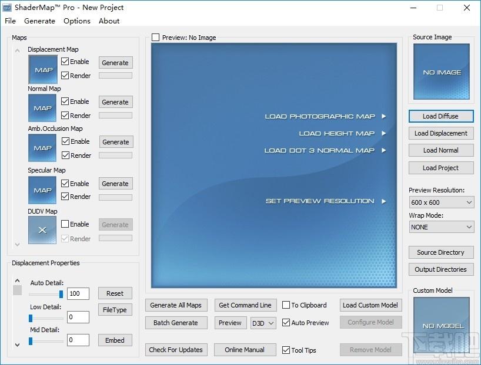
Task: Click the SET PREVIEW RESOLUTION link
Action: [x=320, y=201]
